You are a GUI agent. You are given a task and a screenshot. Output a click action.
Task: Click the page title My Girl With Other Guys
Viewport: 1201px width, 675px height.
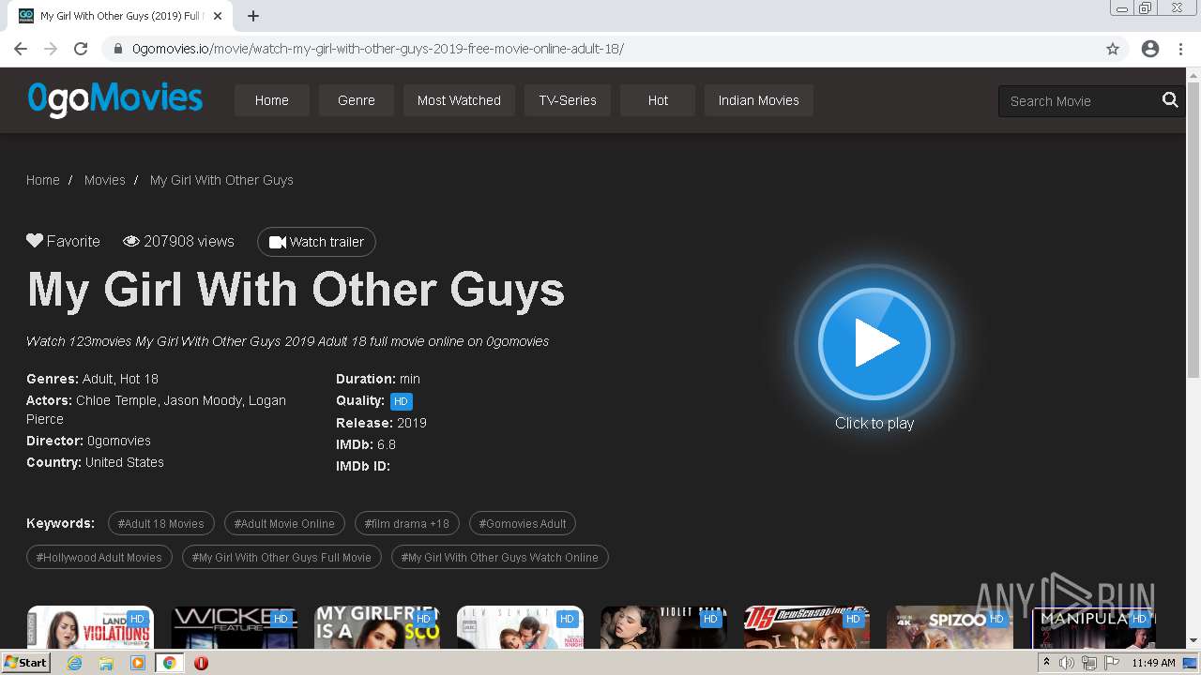(x=296, y=290)
